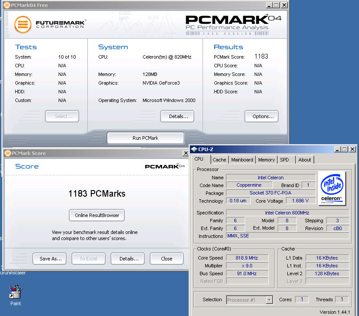Viewport: 359px width, 316px height.
Task: Open the Mainboard tab in CPU-Z
Action: (242, 160)
